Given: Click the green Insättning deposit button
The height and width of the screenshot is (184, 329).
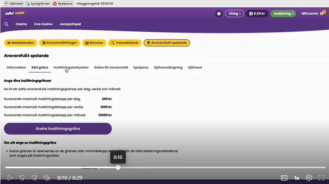Looking at the screenshot, I should pyautogui.click(x=283, y=14).
